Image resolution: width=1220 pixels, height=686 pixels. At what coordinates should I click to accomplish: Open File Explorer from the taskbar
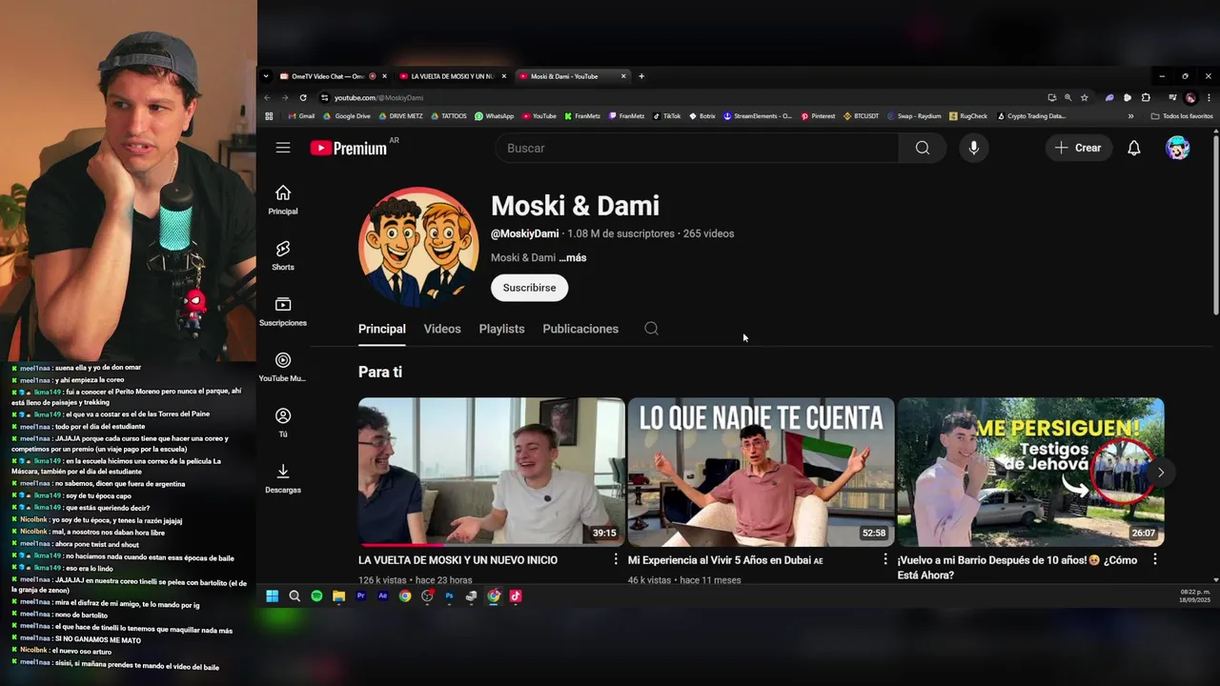coord(338,596)
